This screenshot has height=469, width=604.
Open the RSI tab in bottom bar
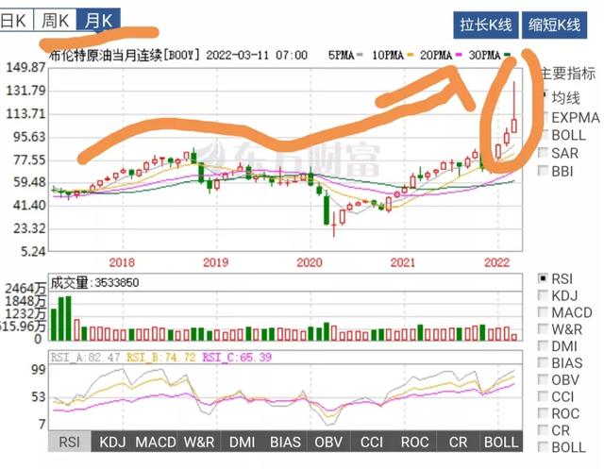coord(70,442)
